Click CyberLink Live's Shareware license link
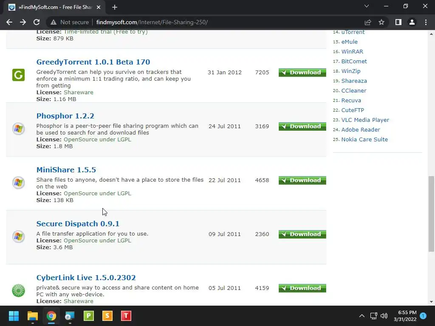 point(79,301)
